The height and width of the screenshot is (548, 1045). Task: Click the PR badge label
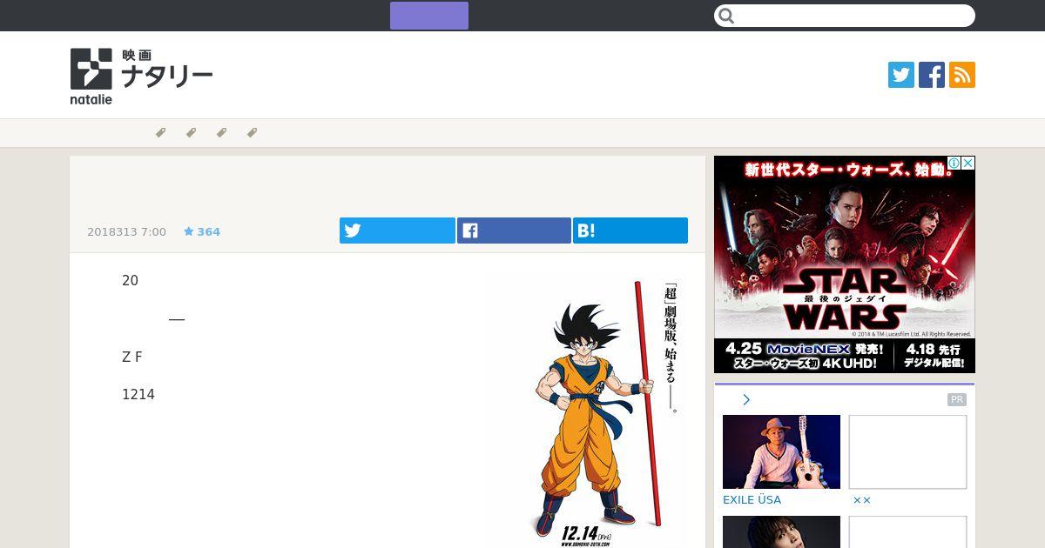click(x=957, y=400)
